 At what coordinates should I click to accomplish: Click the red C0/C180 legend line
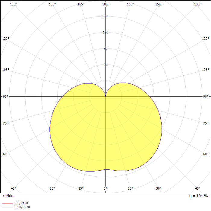(x=8, y=203)
